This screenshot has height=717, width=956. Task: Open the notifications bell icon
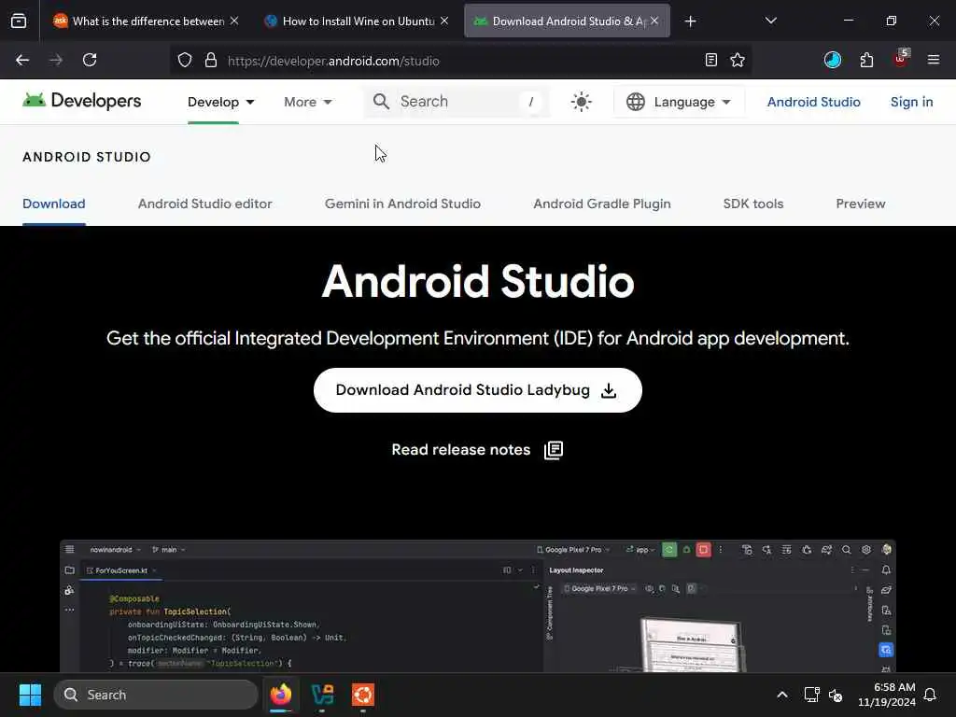pos(931,695)
